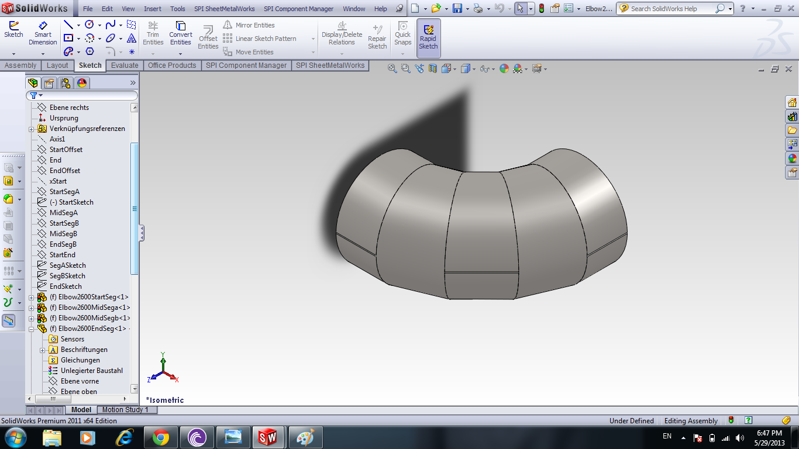Viewport: 799px width, 449px height.
Task: Select the Smart Dimension tool
Action: pos(43,33)
